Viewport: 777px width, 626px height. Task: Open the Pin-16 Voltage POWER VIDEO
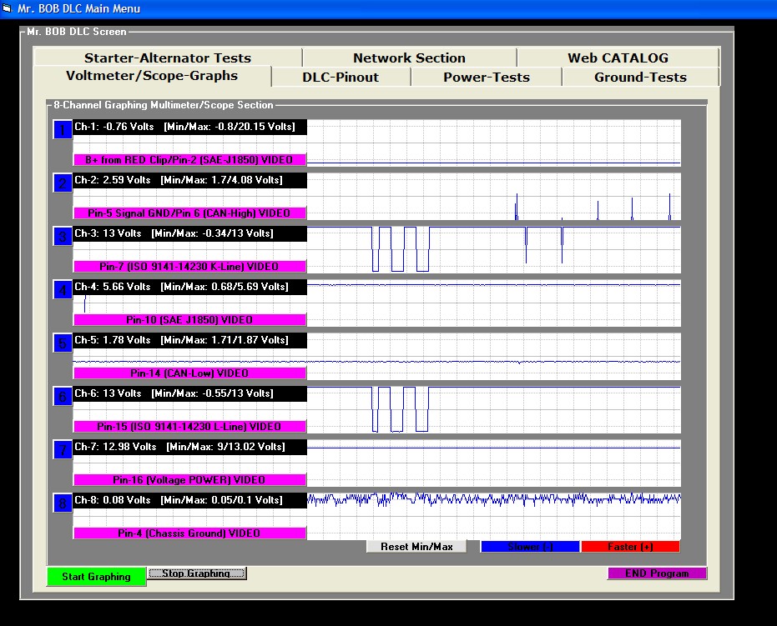coord(189,479)
